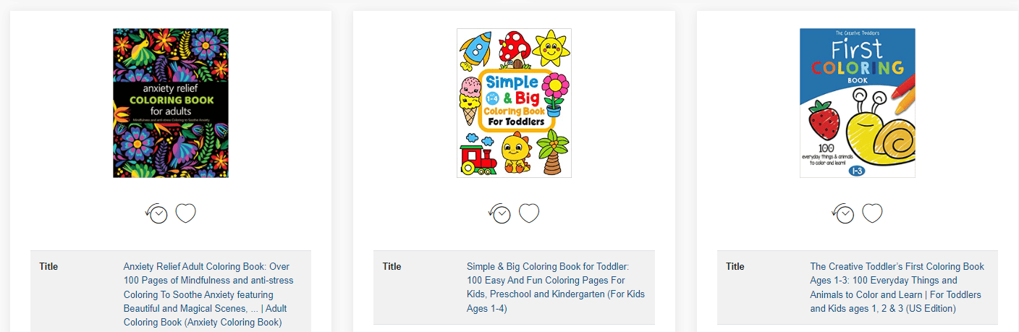The width and height of the screenshot is (1019, 332).
Task: Click the Title label in the First Coloring card
Action: (x=735, y=266)
